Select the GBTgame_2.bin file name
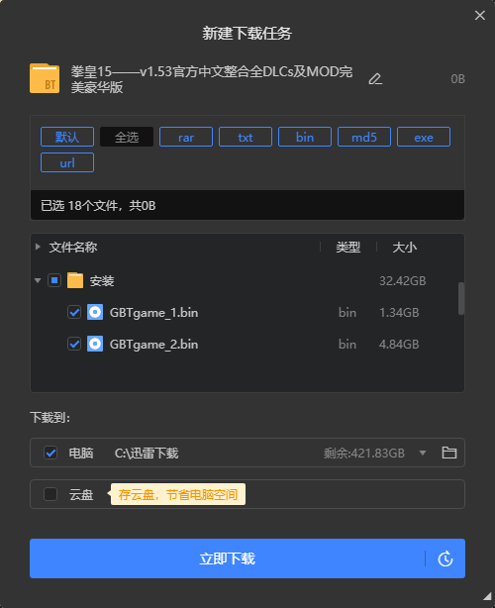The image size is (495, 608). point(153,345)
